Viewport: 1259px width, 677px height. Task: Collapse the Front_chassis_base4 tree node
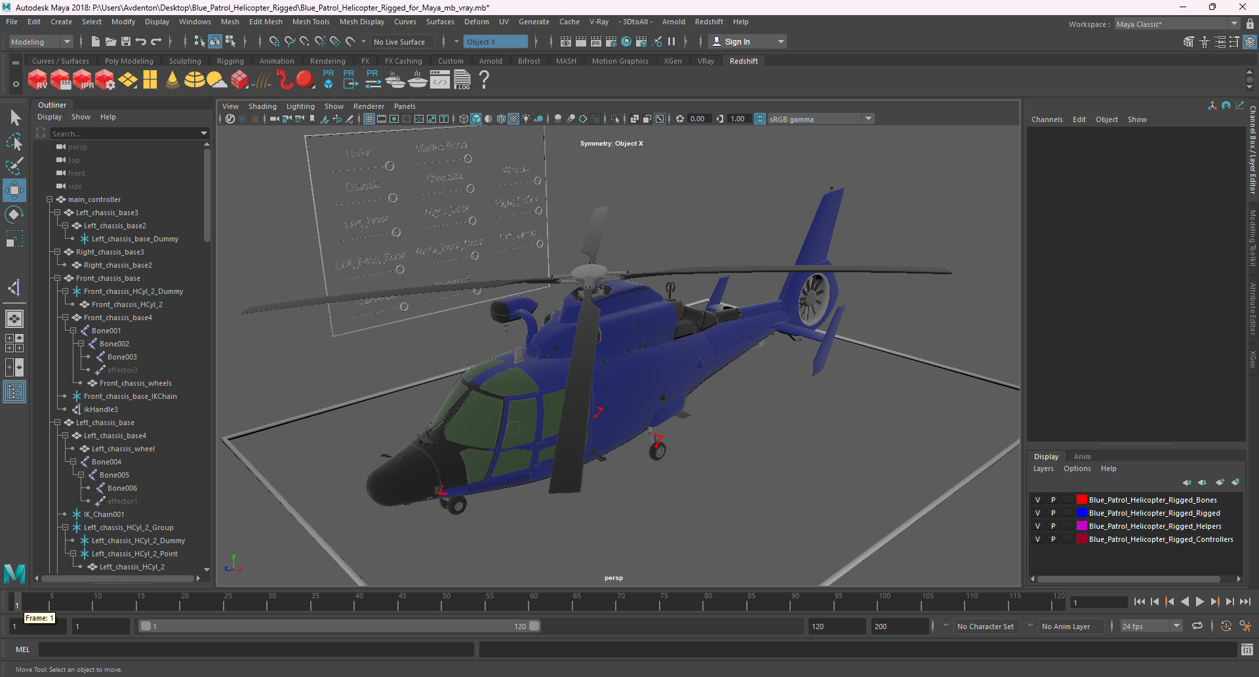pos(66,318)
